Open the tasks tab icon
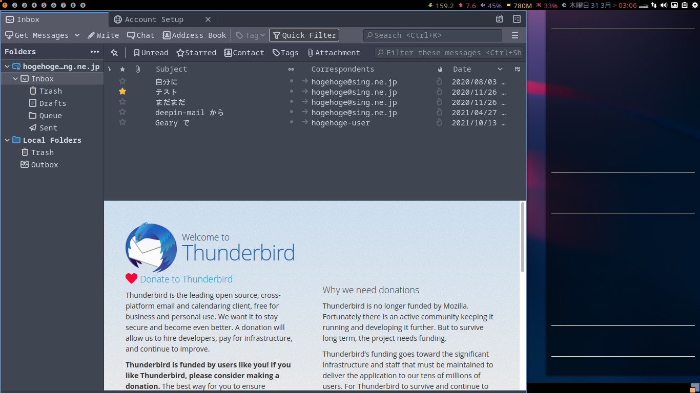 click(517, 19)
